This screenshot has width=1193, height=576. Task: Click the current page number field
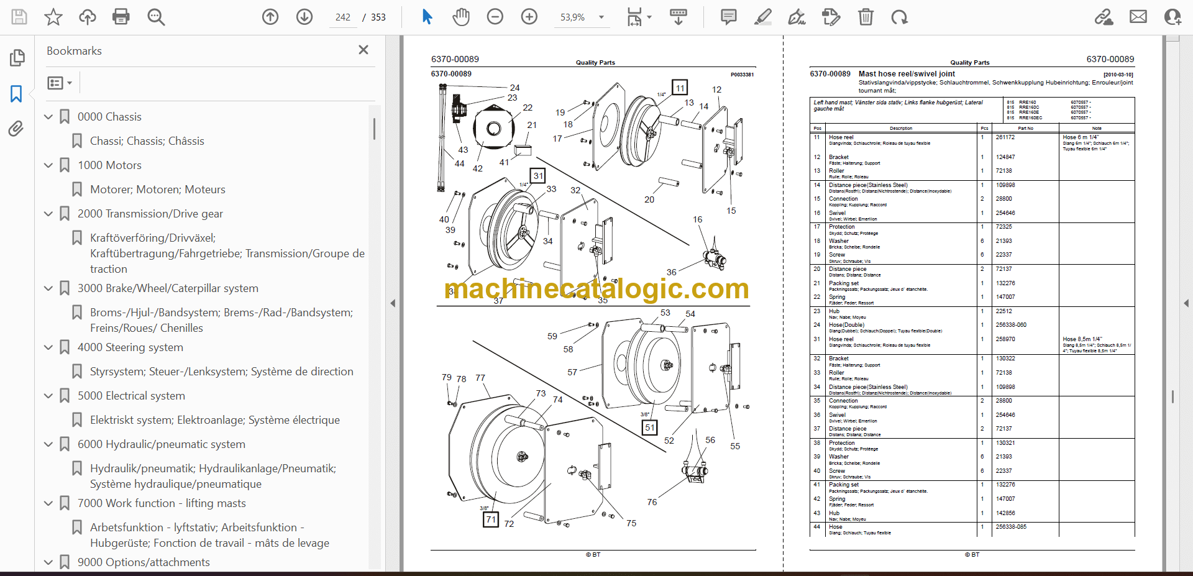pyautogui.click(x=343, y=17)
